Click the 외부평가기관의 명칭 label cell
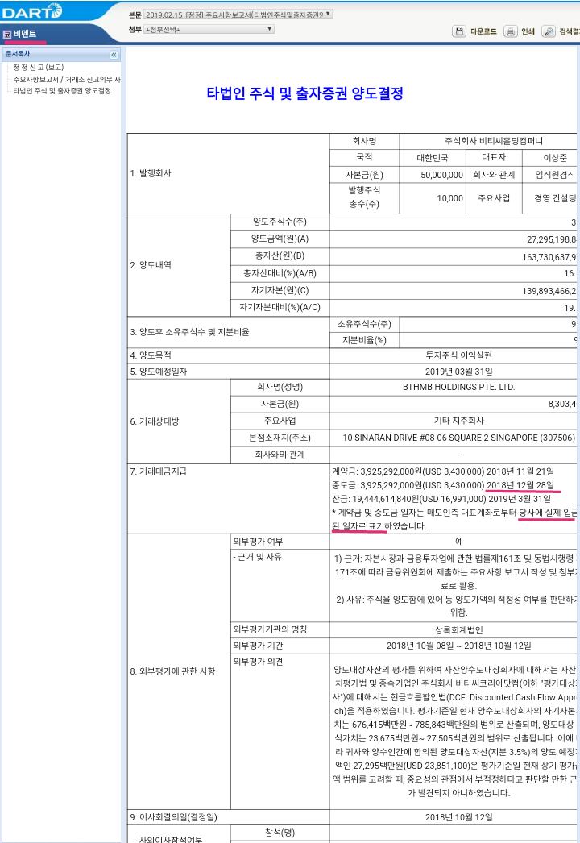Image resolution: width=580 pixels, height=843 pixels. click(x=280, y=629)
